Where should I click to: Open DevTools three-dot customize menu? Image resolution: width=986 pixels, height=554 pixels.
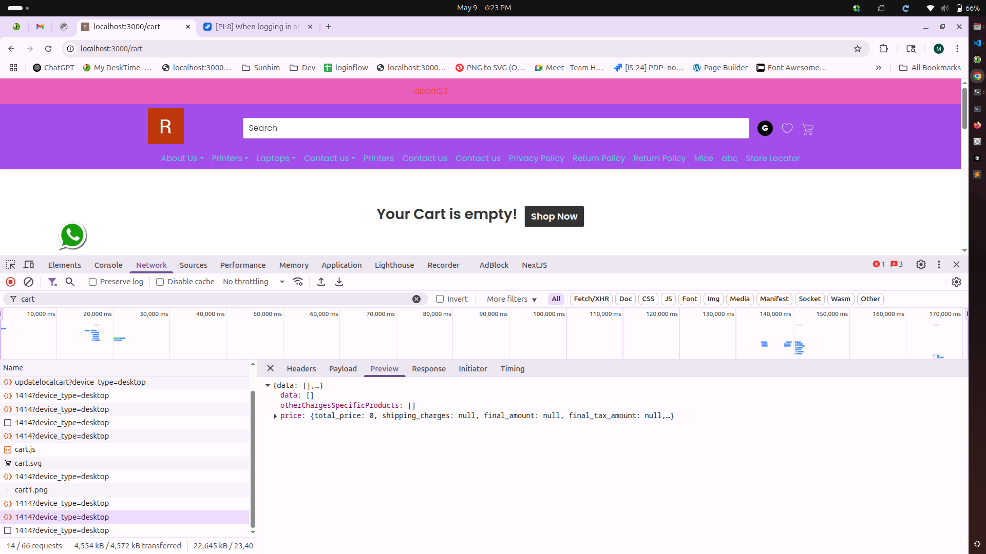[x=939, y=265]
